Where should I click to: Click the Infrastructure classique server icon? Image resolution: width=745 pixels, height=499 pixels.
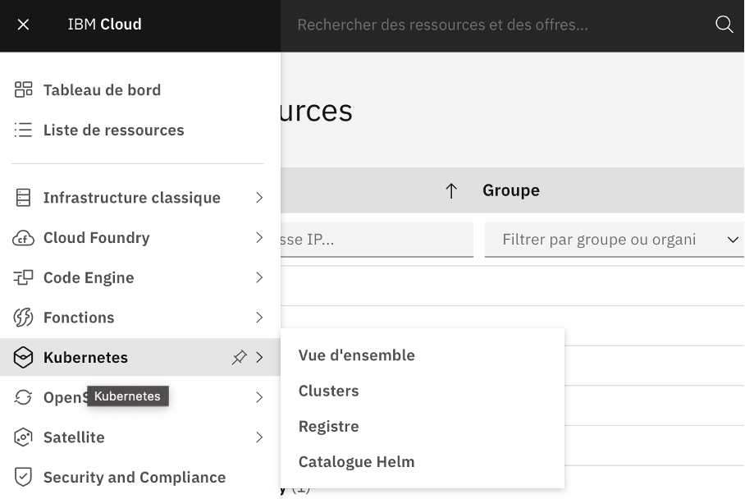[x=23, y=198]
